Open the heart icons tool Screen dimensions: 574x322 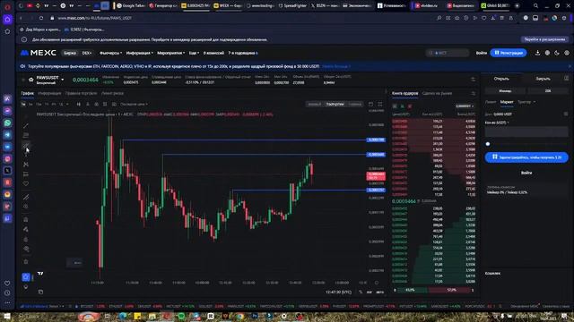point(26,183)
